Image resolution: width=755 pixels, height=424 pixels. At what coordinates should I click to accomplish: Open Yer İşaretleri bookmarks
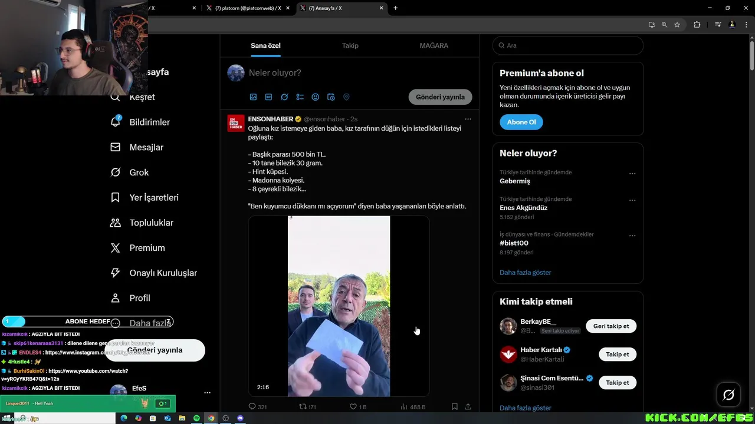145,198
